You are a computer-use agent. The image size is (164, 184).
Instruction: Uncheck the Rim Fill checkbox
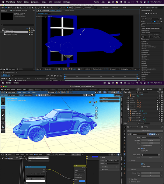[x=142, y=148]
